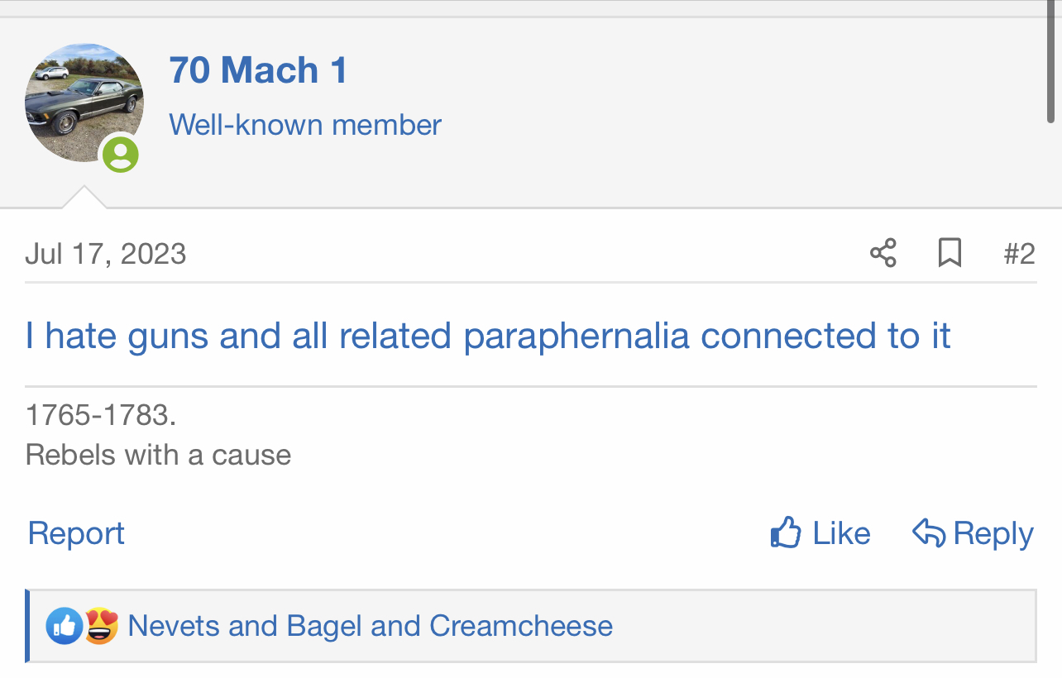Click the green online status badge
1062x678 pixels.
(121, 154)
